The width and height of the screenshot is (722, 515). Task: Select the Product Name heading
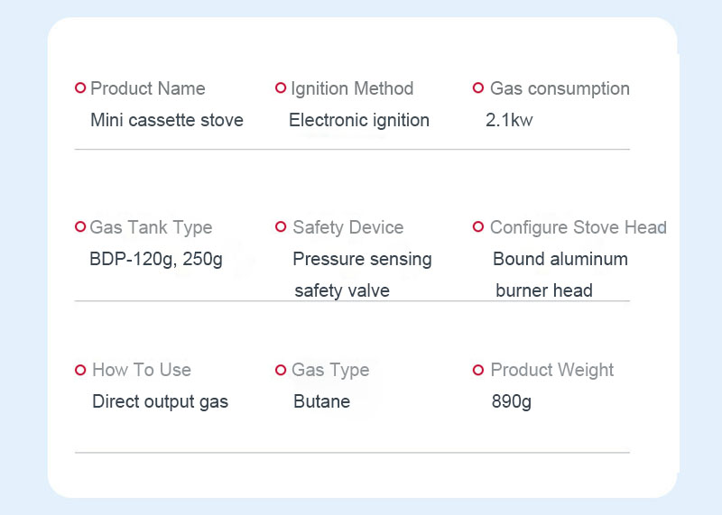pos(148,88)
